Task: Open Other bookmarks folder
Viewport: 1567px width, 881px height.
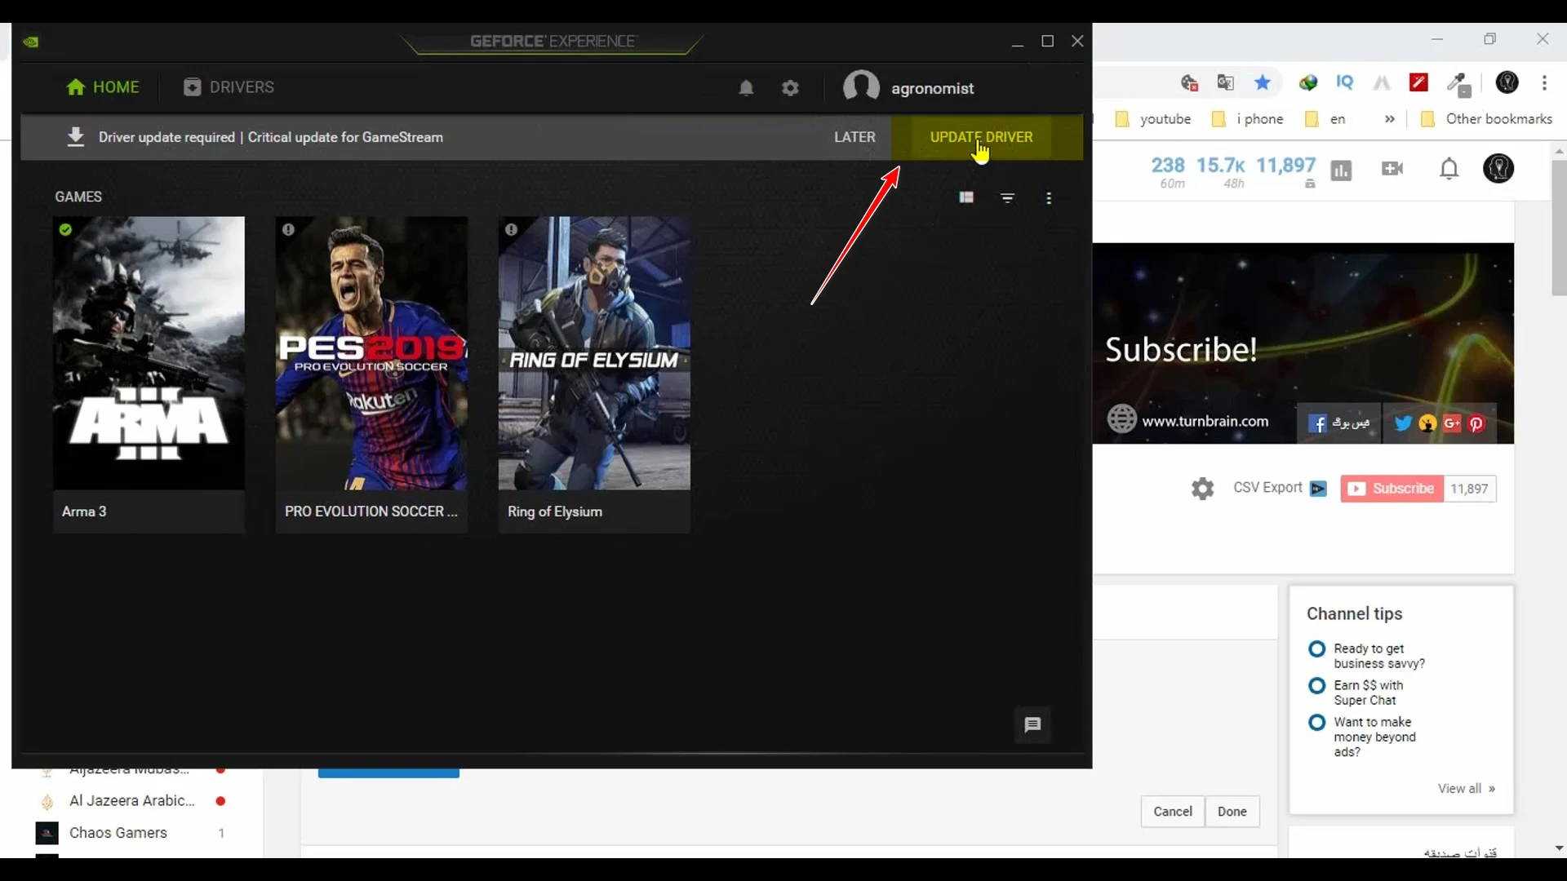Action: tap(1486, 119)
